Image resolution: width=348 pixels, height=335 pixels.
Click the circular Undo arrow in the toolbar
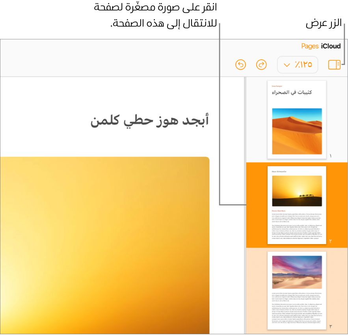point(240,65)
